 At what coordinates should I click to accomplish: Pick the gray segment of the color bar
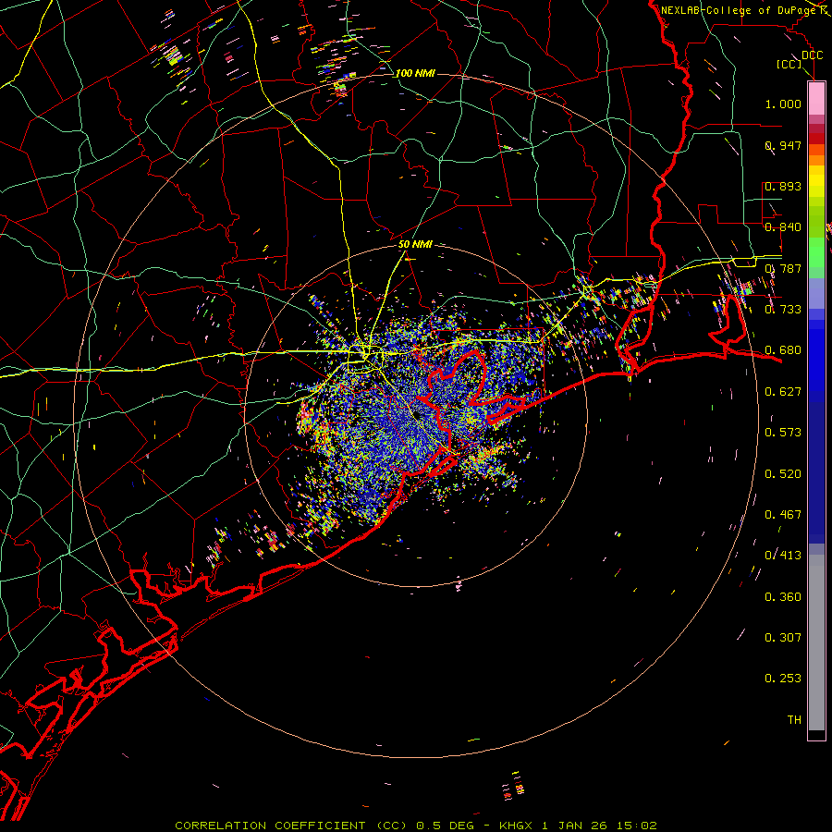(816, 642)
